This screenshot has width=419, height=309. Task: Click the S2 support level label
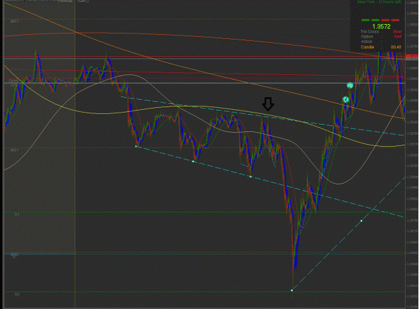pos(17,294)
